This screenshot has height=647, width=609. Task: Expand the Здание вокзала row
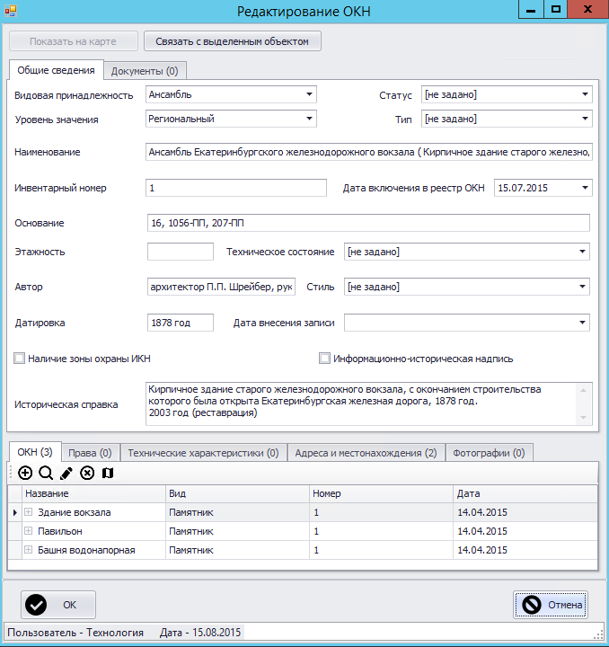point(28,512)
